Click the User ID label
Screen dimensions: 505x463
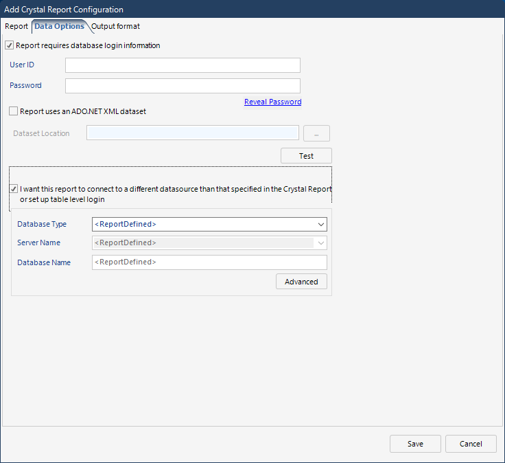22,65
